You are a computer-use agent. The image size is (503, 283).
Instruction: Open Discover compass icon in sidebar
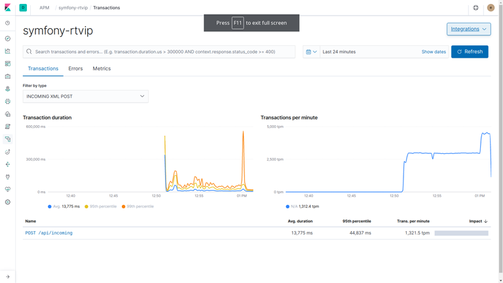click(x=8, y=39)
